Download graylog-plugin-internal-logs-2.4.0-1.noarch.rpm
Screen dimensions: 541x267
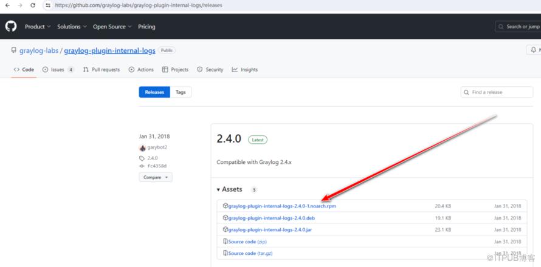point(282,206)
